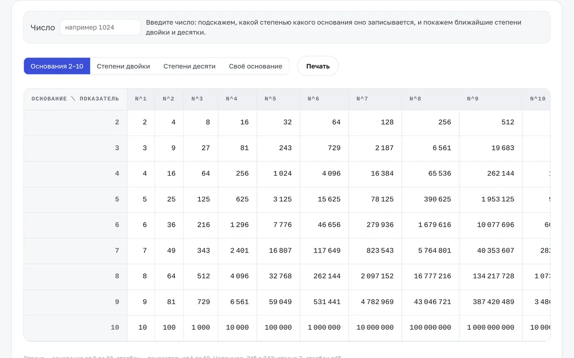Image resolution: width=574 pixels, height=358 pixels.
Task: Open the Степени десяти tab
Action: click(x=189, y=66)
